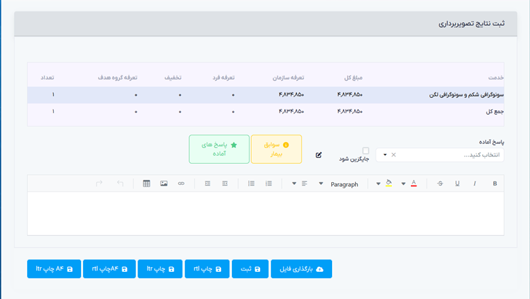Click the تعرفه سازمان column header
The image size is (530, 299).
click(x=288, y=77)
